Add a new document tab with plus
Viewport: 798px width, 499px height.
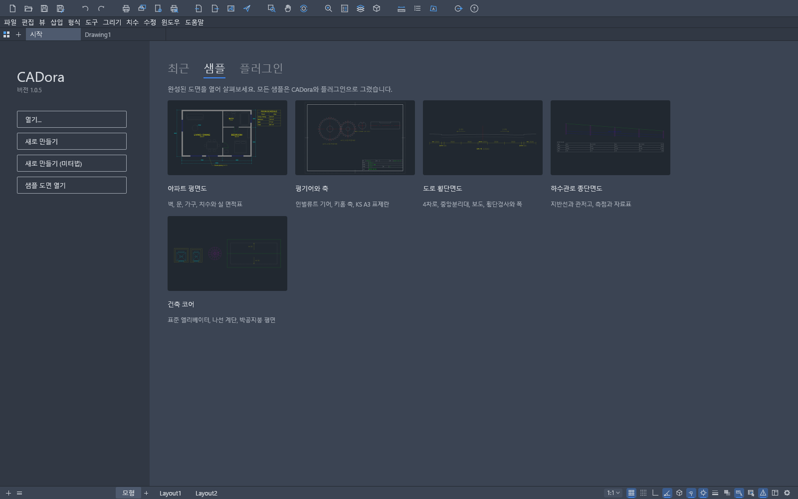[18, 34]
